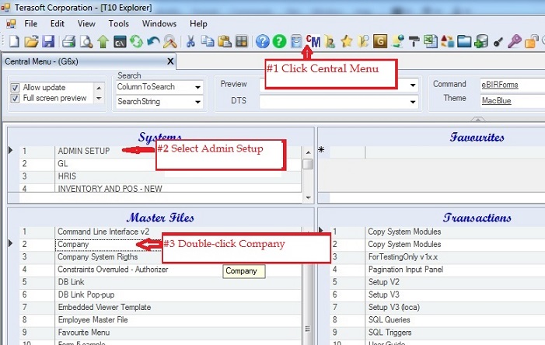Open the View menu
The image size is (545, 345).
(x=86, y=23)
